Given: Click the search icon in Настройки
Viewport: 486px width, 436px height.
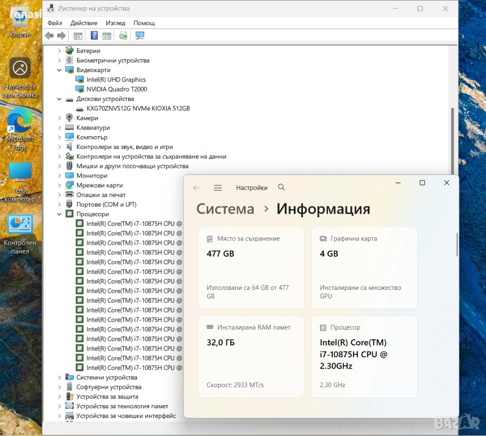Looking at the screenshot, I should [281, 187].
